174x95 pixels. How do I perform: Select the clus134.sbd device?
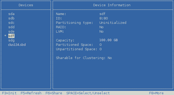coord(17,45)
